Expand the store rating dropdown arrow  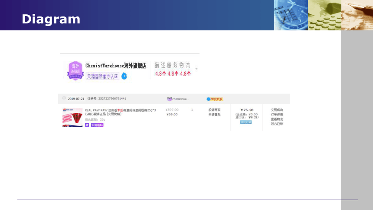coord(196,69)
